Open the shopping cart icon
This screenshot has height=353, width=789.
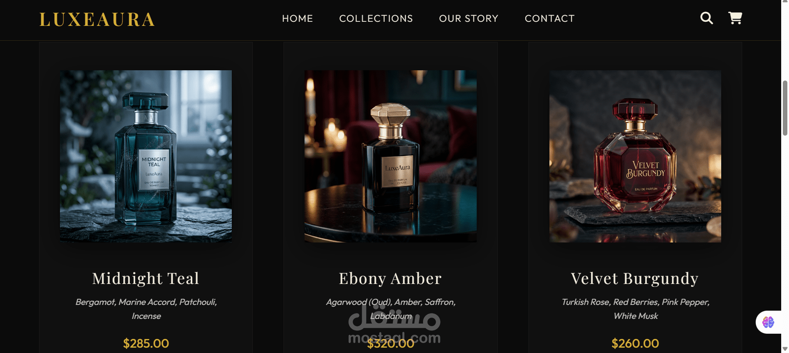point(735,18)
